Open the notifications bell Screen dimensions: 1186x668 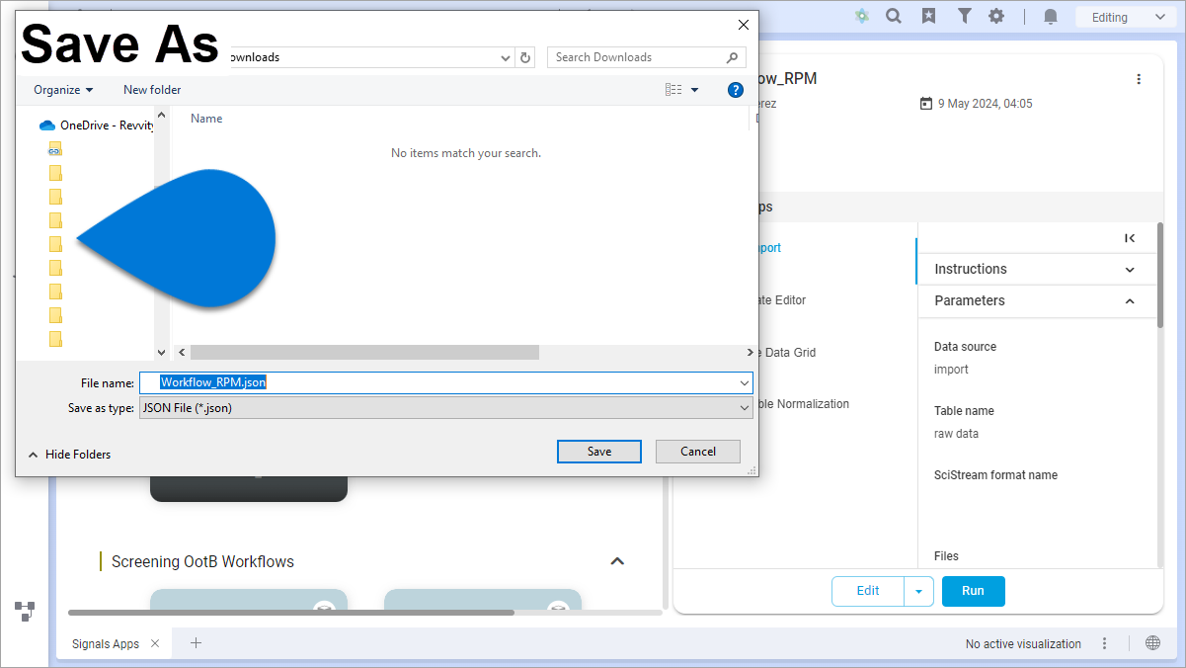coord(1051,17)
